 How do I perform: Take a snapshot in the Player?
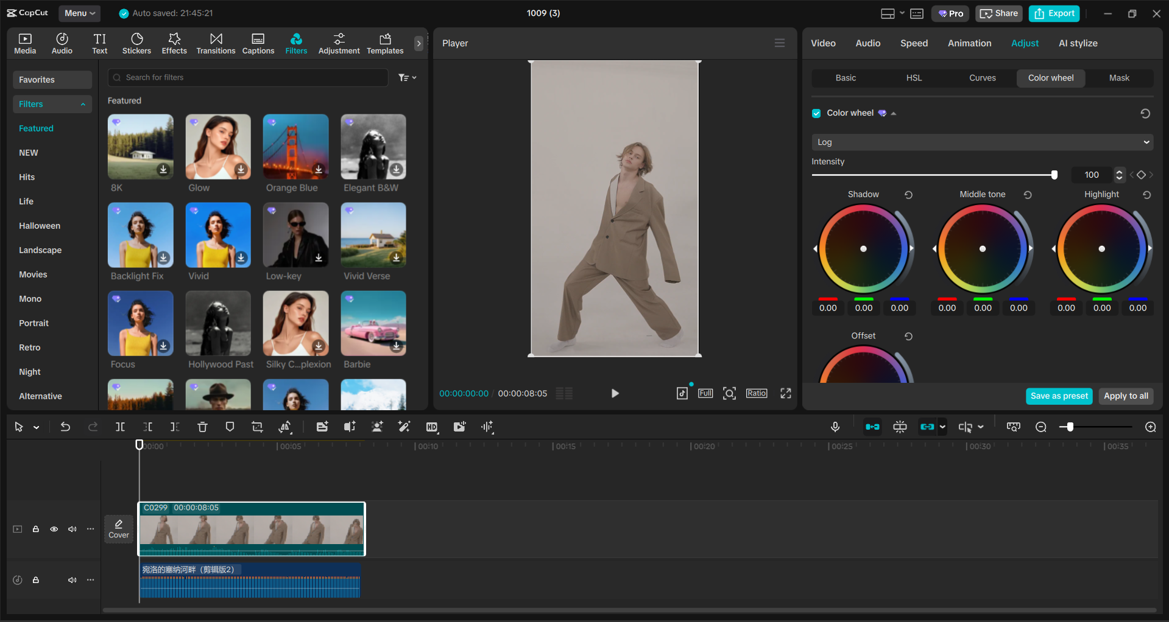(x=729, y=393)
